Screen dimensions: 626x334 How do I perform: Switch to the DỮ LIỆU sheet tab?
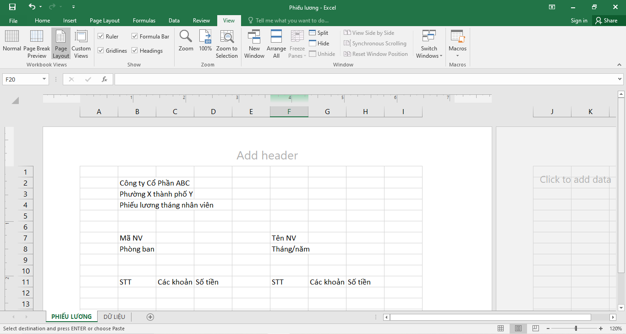pos(114,317)
